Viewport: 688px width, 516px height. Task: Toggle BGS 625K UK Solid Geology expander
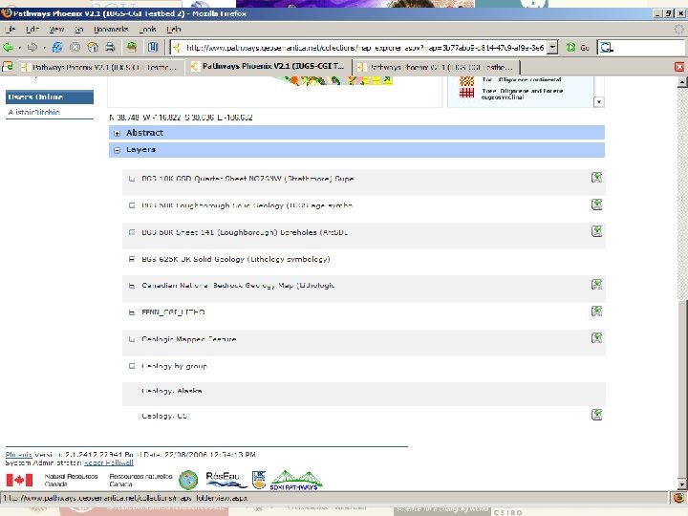132,259
